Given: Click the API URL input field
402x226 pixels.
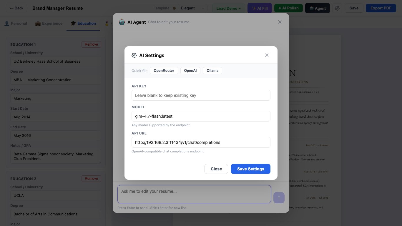Looking at the screenshot, I should point(201,142).
